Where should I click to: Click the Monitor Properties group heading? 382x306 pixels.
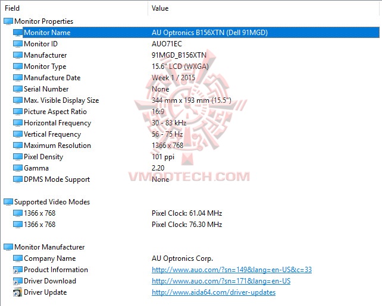(44, 21)
